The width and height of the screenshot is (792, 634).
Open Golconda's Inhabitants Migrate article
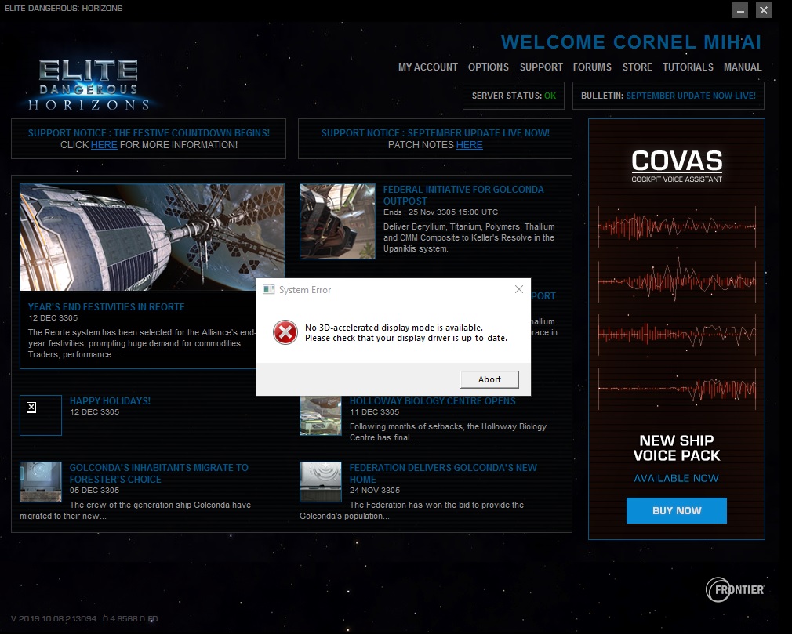tap(158, 473)
